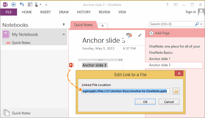This screenshot has width=205, height=118.
Task: Switch to DRAW ribbon tab
Action: click(64, 12)
